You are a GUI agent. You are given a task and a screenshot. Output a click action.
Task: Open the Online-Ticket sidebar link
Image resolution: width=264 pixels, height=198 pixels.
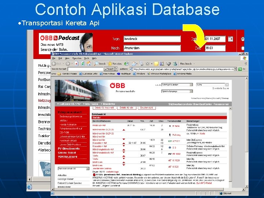[x=67, y=153]
